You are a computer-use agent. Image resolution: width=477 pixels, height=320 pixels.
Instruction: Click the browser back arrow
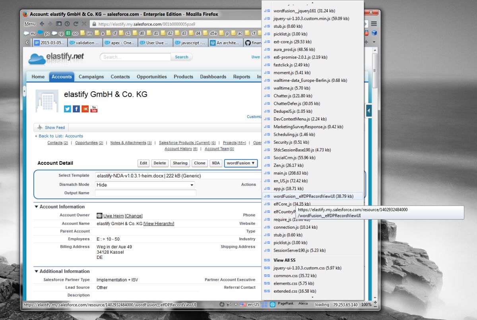(42, 24)
